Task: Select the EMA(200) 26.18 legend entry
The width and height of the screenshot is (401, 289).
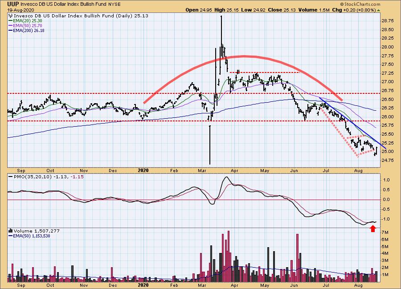Action: click(29, 30)
